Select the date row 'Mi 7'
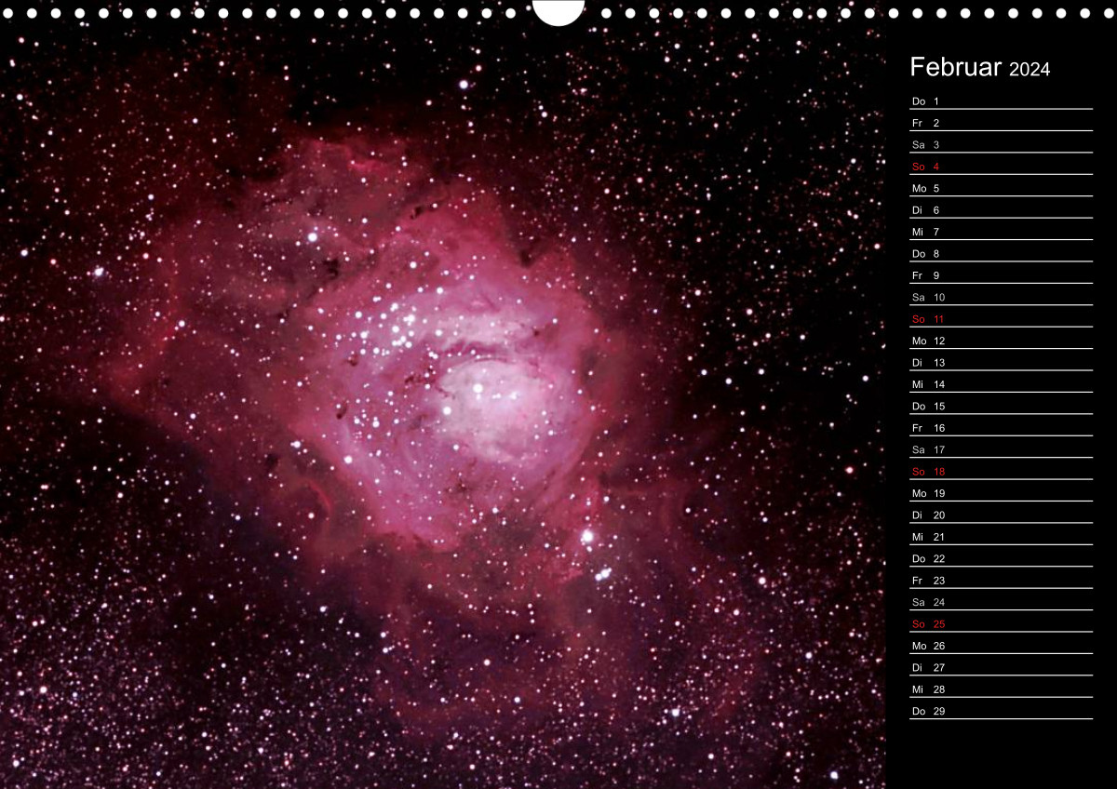 pos(1001,230)
